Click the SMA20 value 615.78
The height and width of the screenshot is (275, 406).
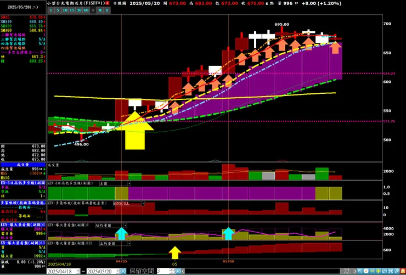(37, 26)
